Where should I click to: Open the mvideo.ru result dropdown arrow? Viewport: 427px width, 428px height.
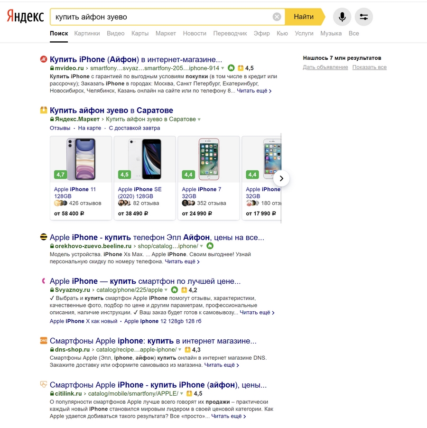[223, 68]
